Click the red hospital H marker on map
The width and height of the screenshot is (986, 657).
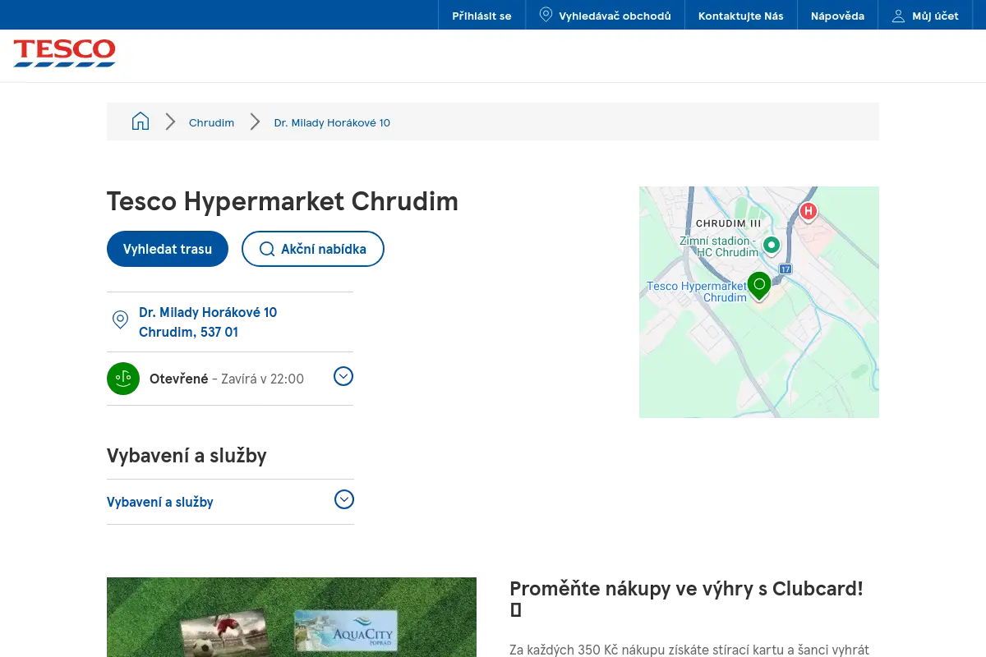click(x=809, y=213)
